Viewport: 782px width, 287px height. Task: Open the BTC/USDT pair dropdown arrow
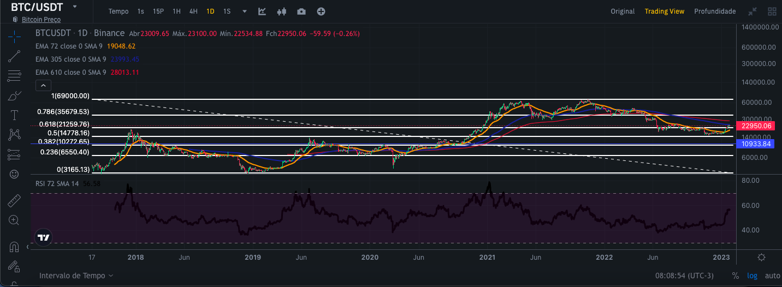click(75, 7)
